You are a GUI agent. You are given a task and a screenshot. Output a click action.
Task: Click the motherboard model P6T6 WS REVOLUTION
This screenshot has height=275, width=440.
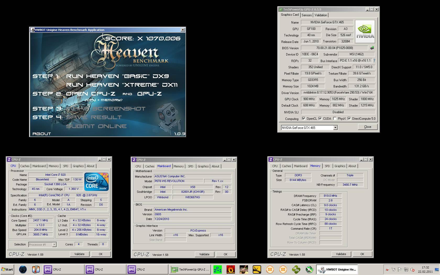(179, 181)
